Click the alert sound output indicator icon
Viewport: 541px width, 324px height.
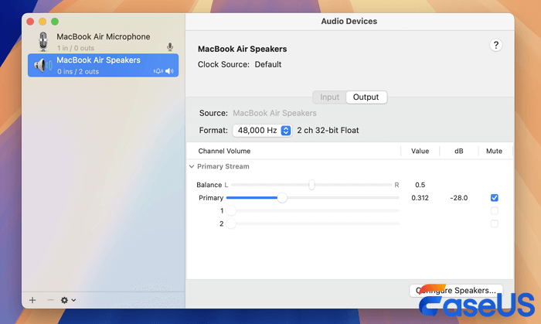click(158, 71)
